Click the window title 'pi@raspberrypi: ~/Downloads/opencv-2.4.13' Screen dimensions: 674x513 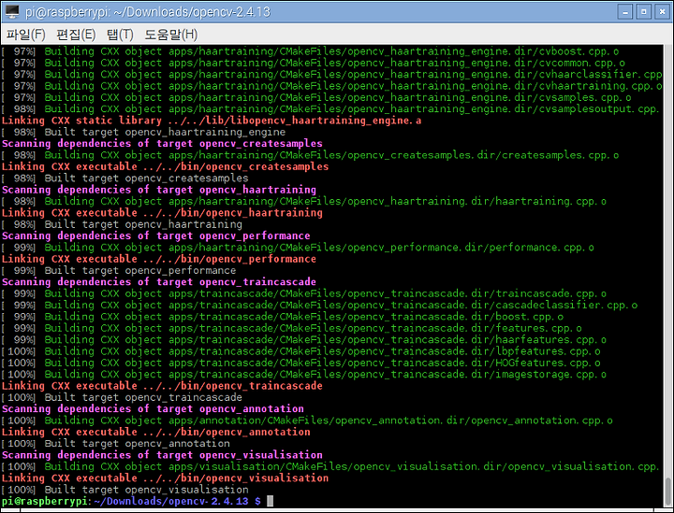148,12
